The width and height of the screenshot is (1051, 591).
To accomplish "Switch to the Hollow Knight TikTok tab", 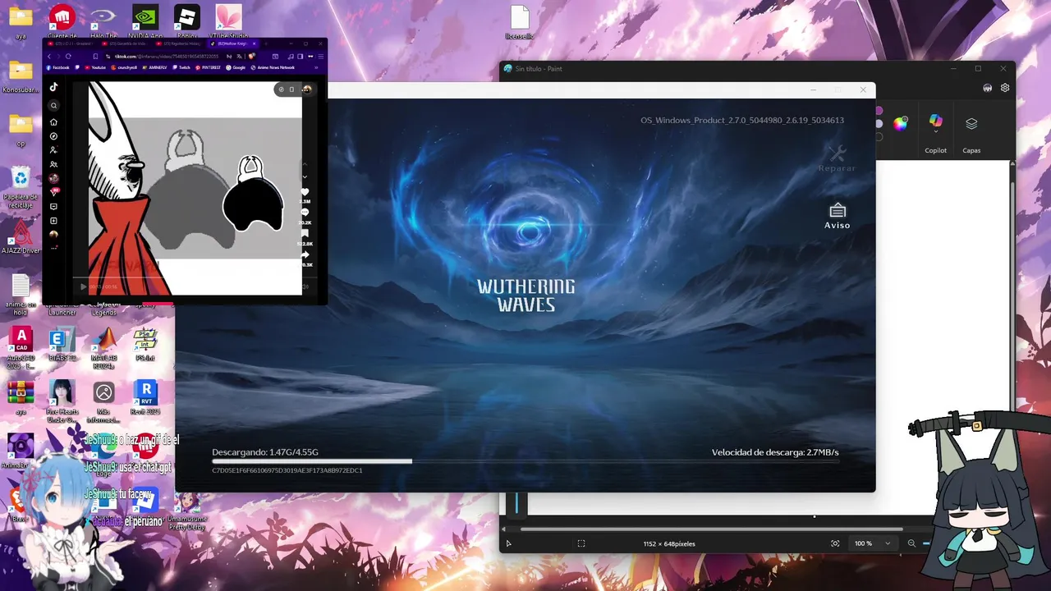I will 234,44.
